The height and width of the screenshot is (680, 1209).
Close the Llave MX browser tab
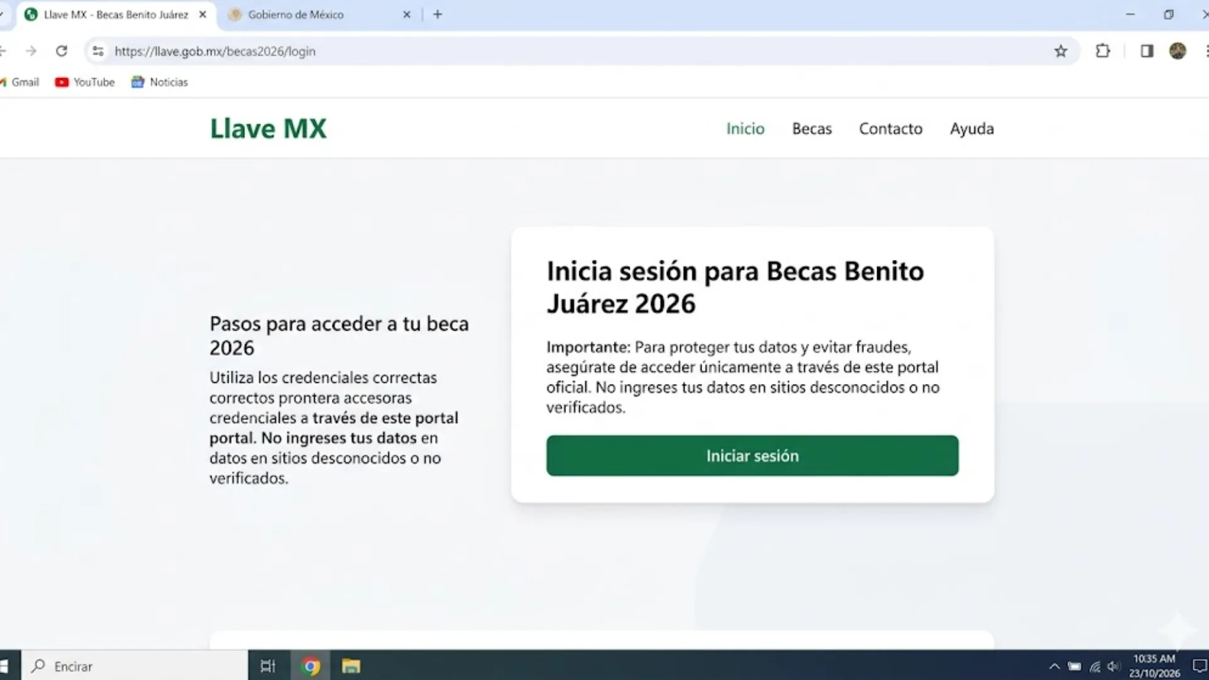coord(203,14)
